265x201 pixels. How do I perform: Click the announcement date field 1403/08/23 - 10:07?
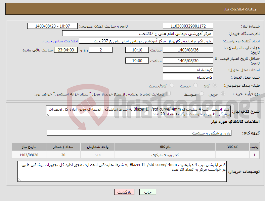52,26
